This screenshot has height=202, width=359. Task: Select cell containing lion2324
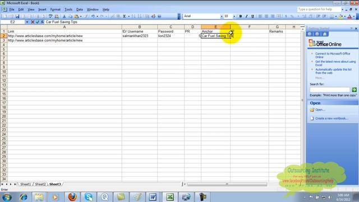coord(171,36)
